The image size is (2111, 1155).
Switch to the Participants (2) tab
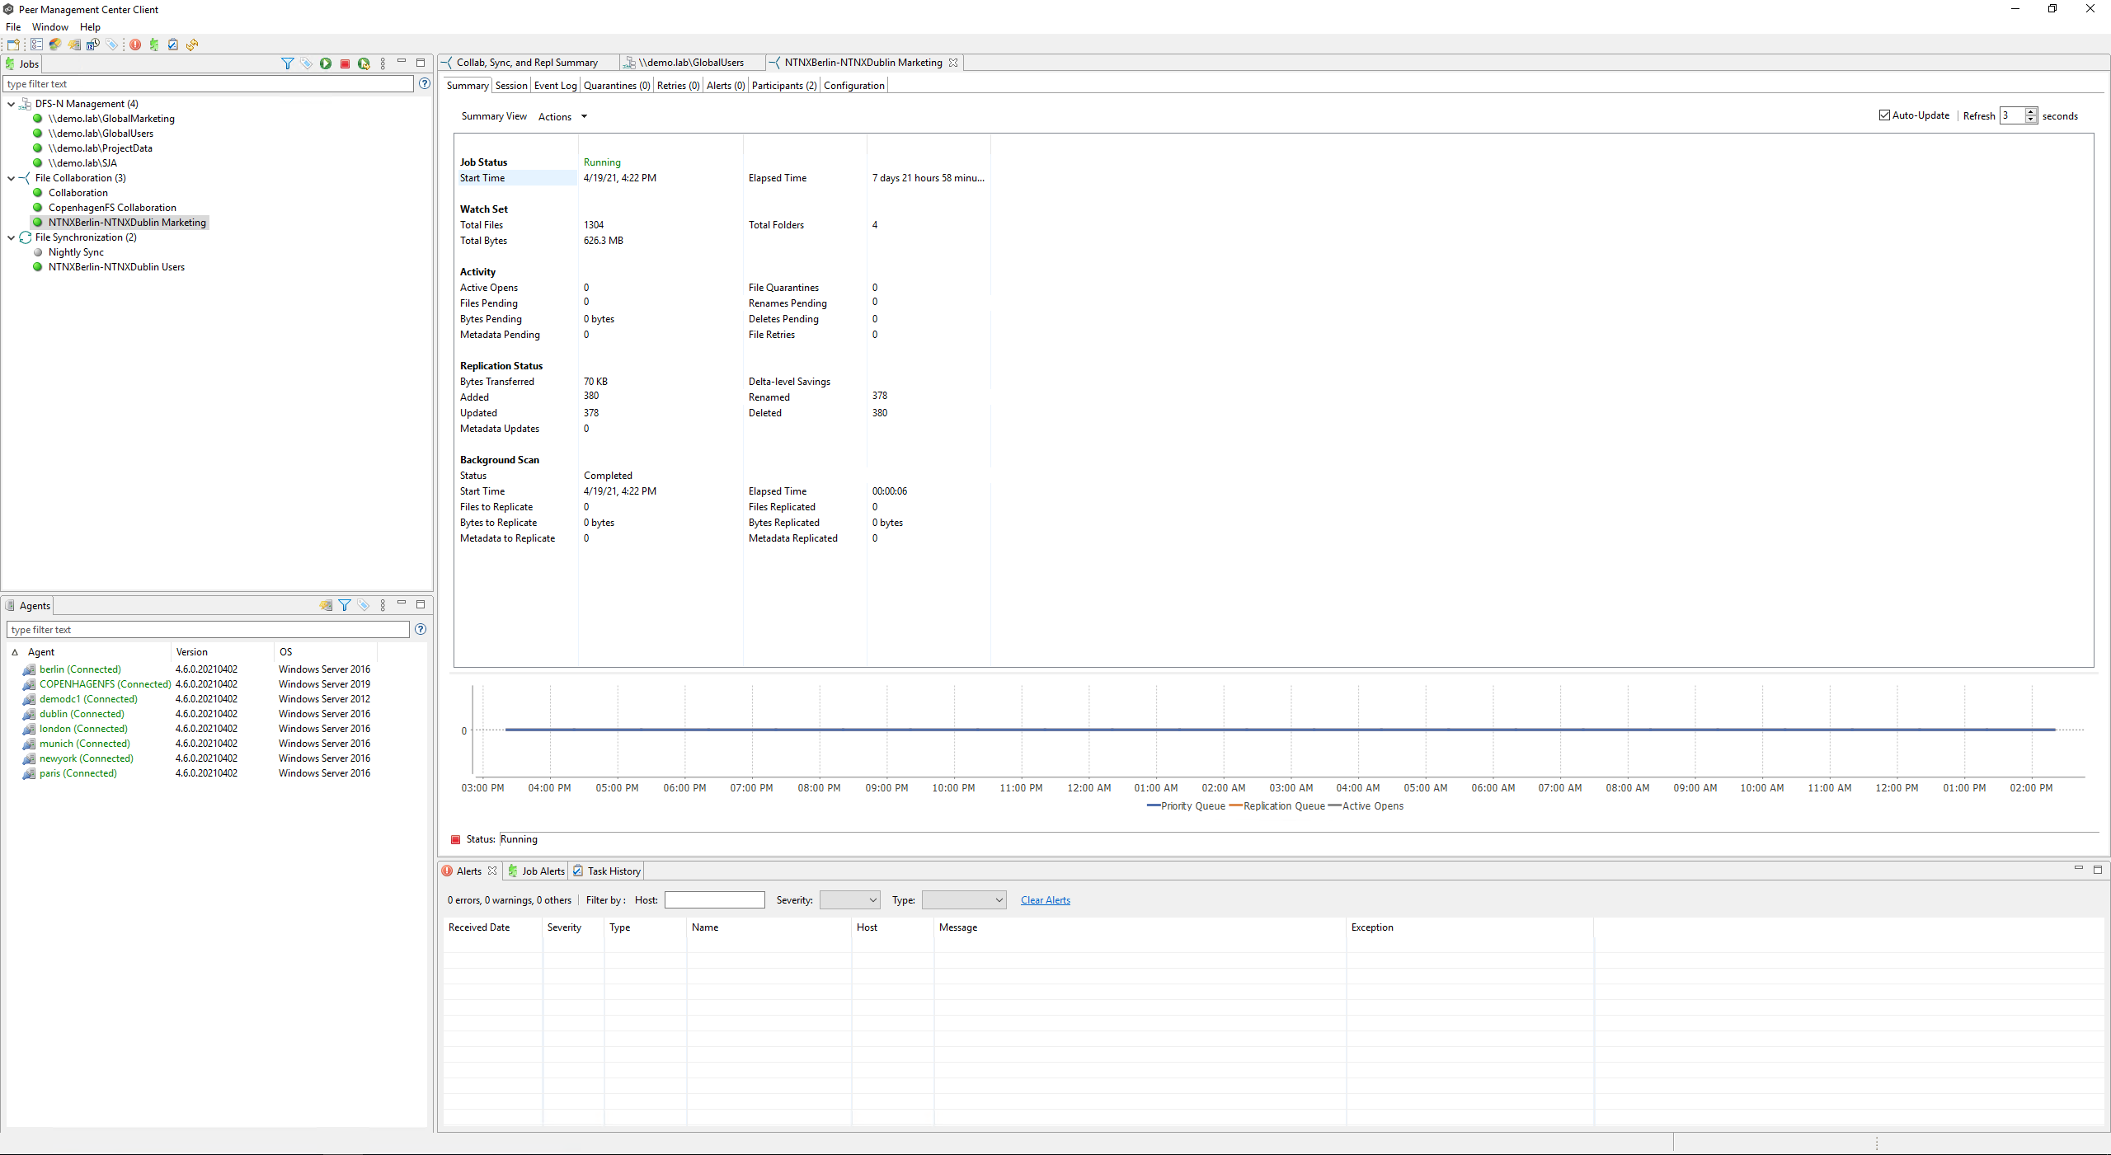[x=783, y=86]
